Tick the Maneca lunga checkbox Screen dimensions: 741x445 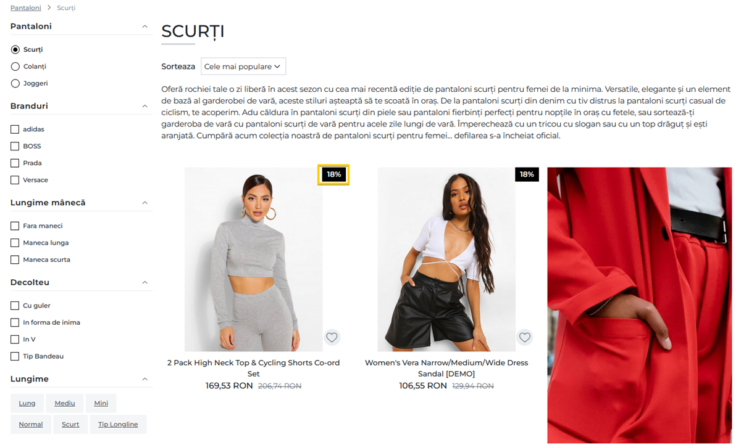[15, 243]
